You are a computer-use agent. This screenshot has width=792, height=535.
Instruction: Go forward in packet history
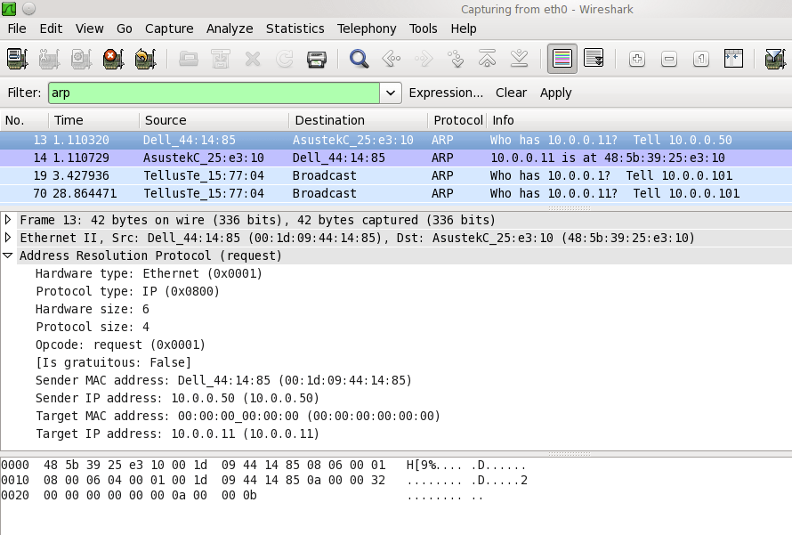click(424, 59)
